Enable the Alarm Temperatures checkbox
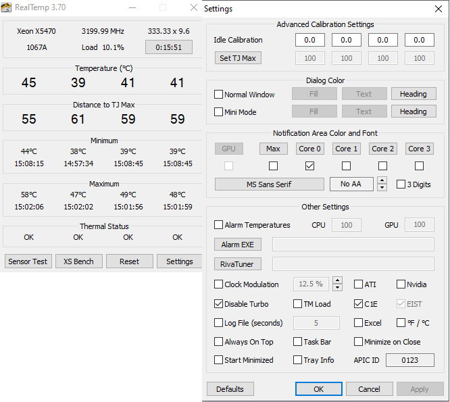 [219, 225]
